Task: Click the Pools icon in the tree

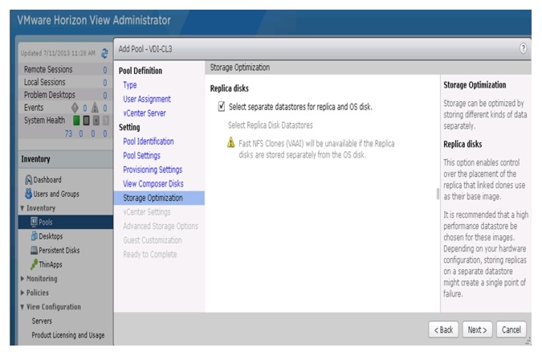Action: 34,222
